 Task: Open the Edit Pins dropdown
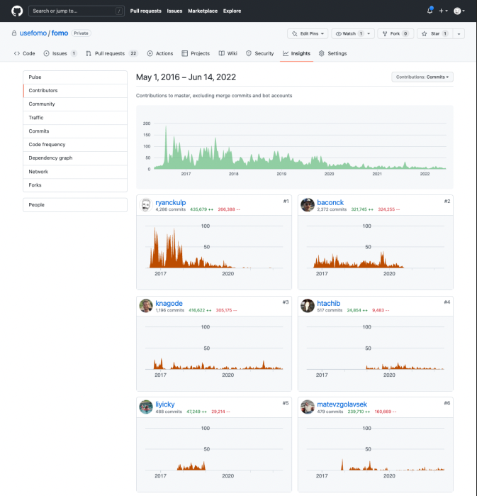point(308,33)
